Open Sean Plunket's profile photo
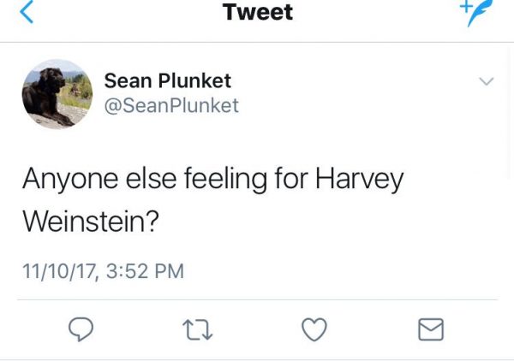The width and height of the screenshot is (514, 361). click(x=57, y=94)
